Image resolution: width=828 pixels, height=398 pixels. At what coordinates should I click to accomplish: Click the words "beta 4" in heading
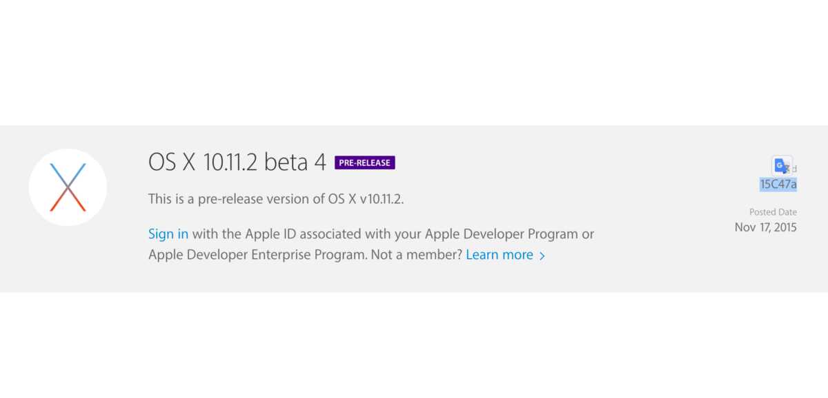(295, 163)
